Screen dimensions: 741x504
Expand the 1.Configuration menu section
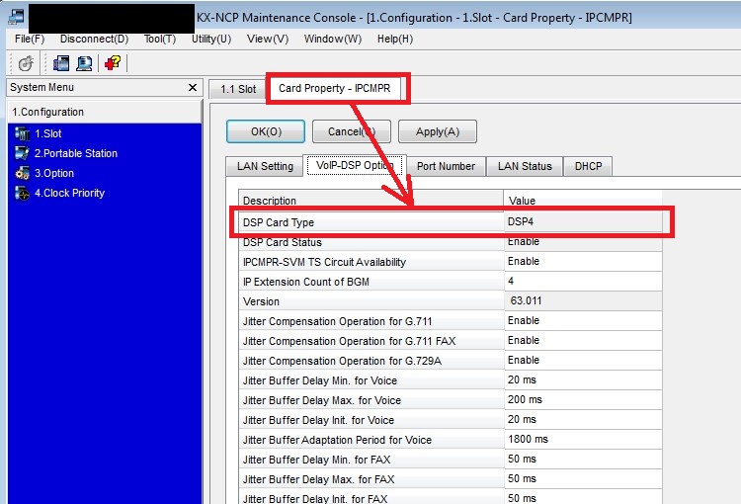click(105, 112)
